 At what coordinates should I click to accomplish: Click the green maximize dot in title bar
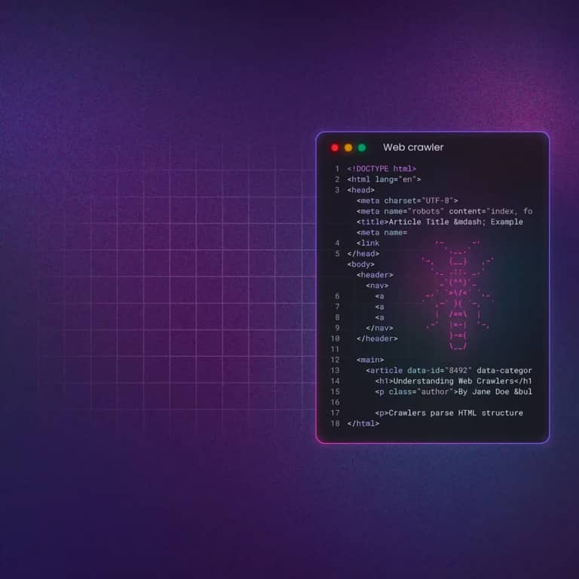[x=362, y=148]
